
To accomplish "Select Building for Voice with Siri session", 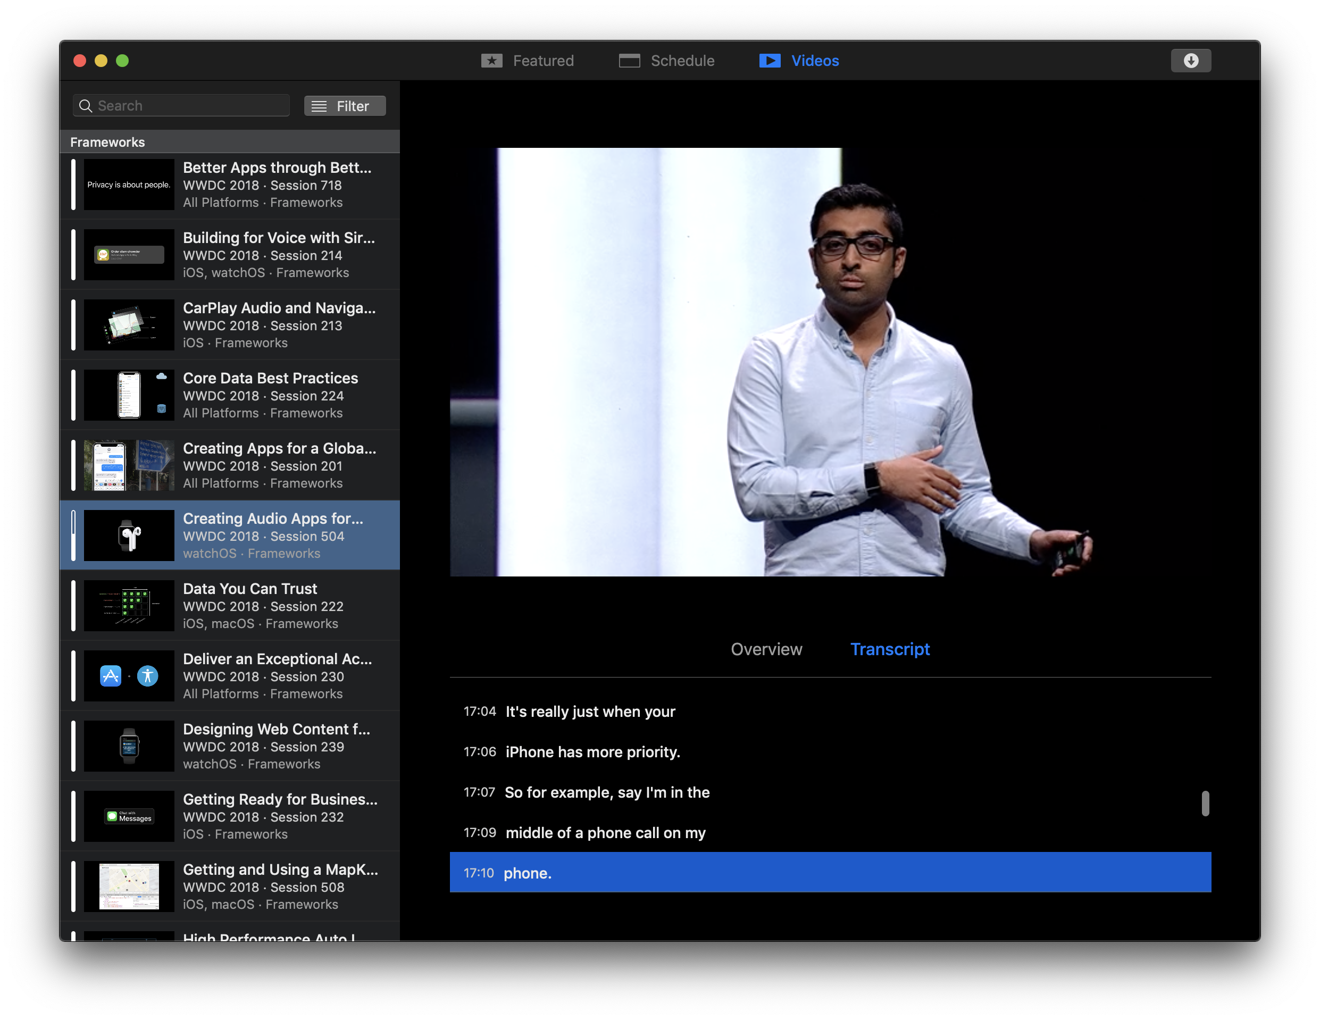I will click(278, 254).
